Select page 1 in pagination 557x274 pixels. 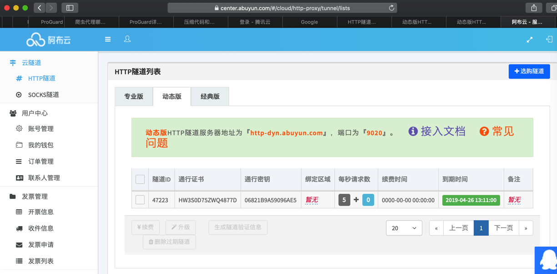[481, 228]
